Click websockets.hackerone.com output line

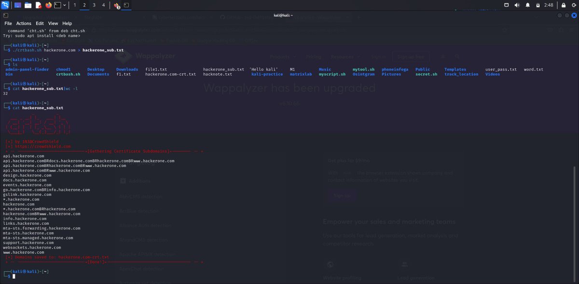pos(32,247)
